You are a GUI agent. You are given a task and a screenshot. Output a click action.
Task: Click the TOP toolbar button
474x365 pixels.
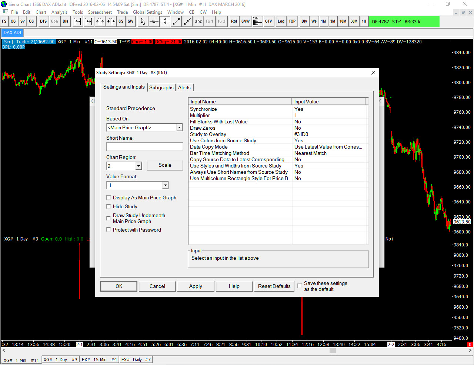pyautogui.click(x=292, y=21)
